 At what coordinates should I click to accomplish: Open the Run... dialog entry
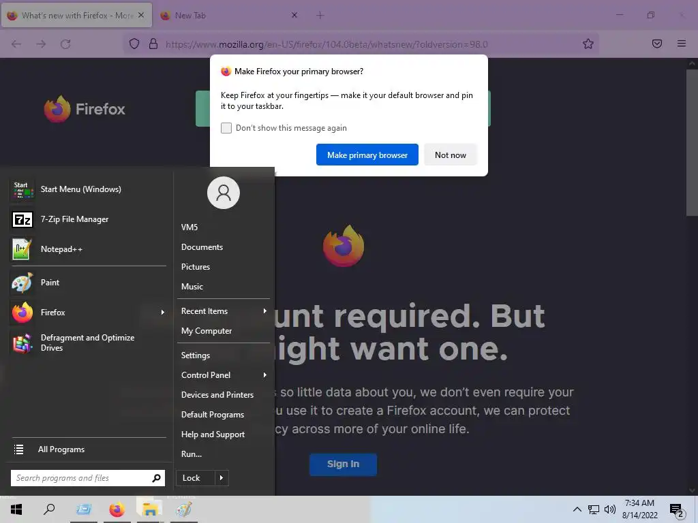click(192, 454)
